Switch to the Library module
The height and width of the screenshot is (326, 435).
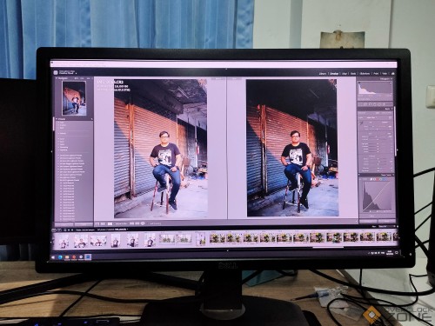pyautogui.click(x=323, y=74)
